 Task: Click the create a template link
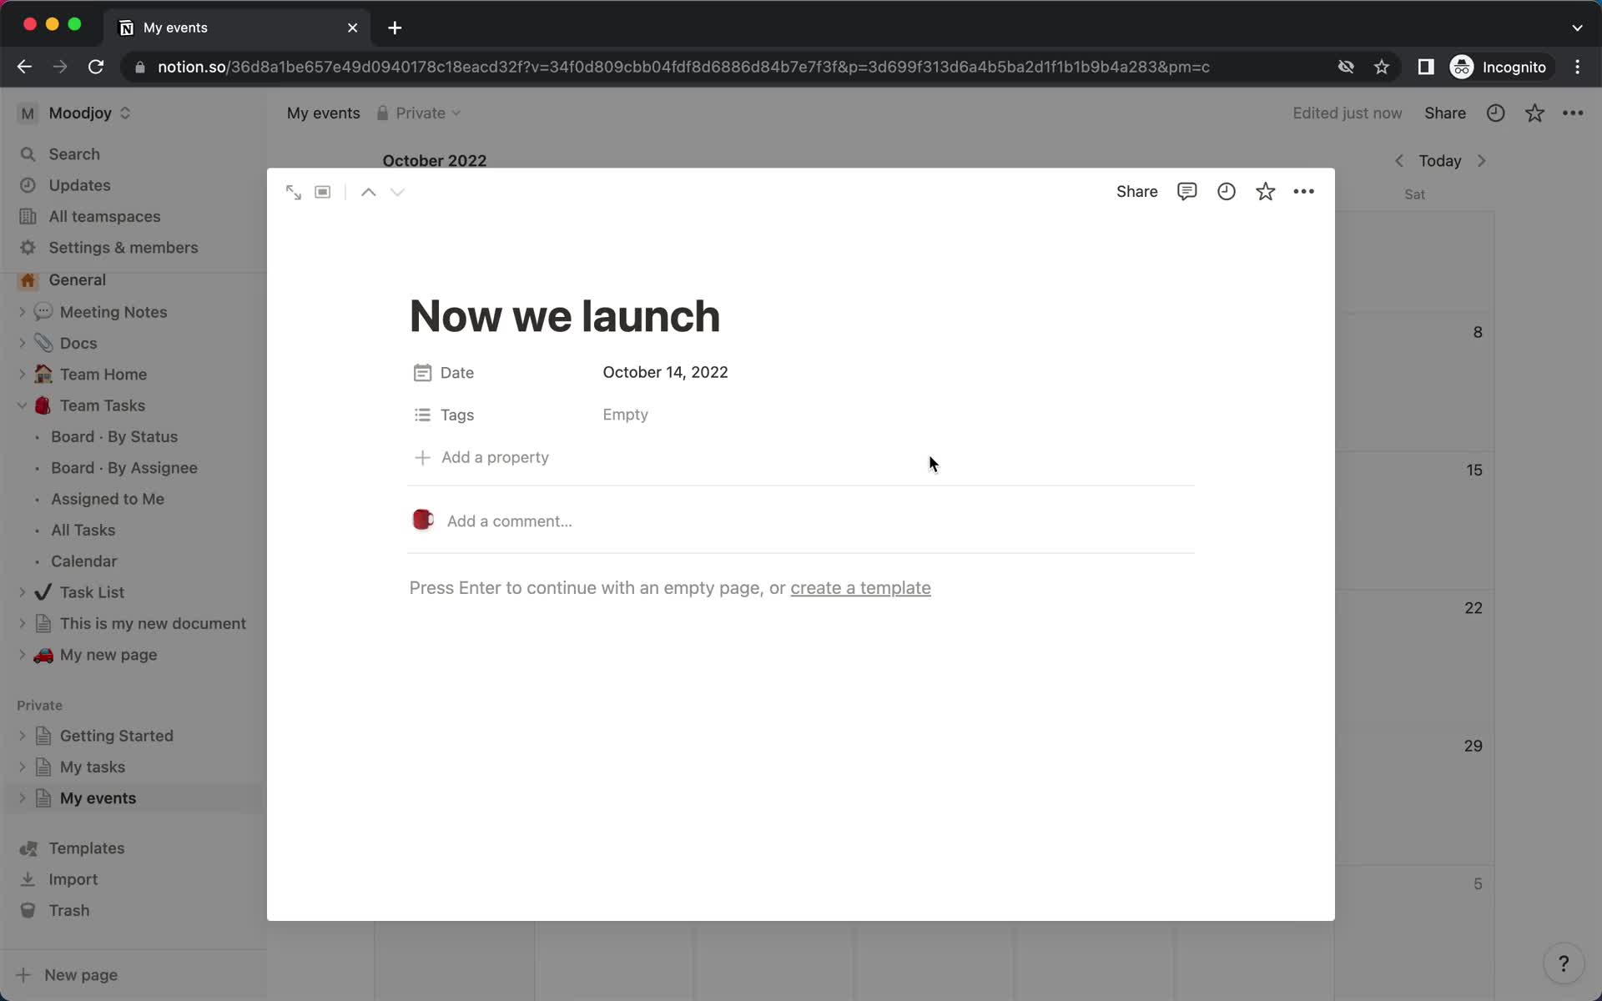859,587
